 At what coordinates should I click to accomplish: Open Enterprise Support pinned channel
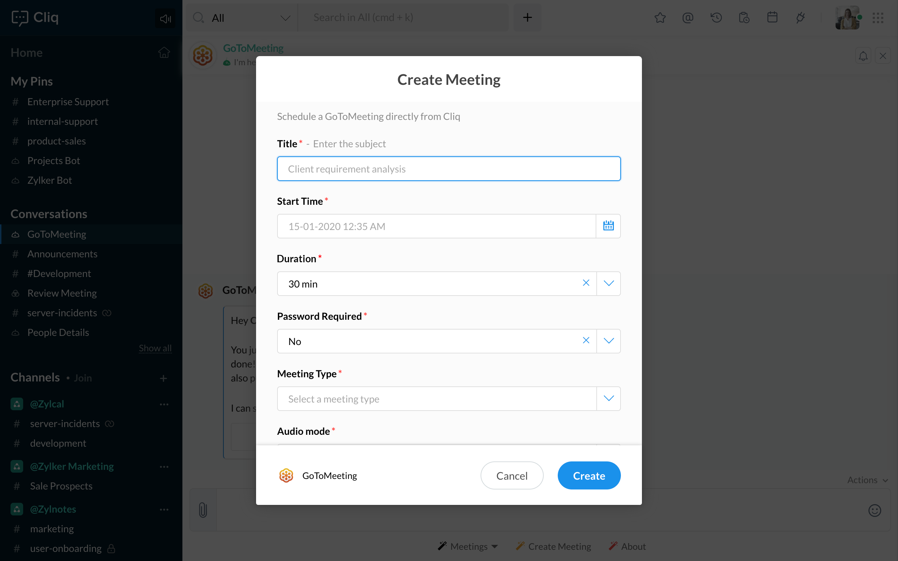tap(68, 102)
